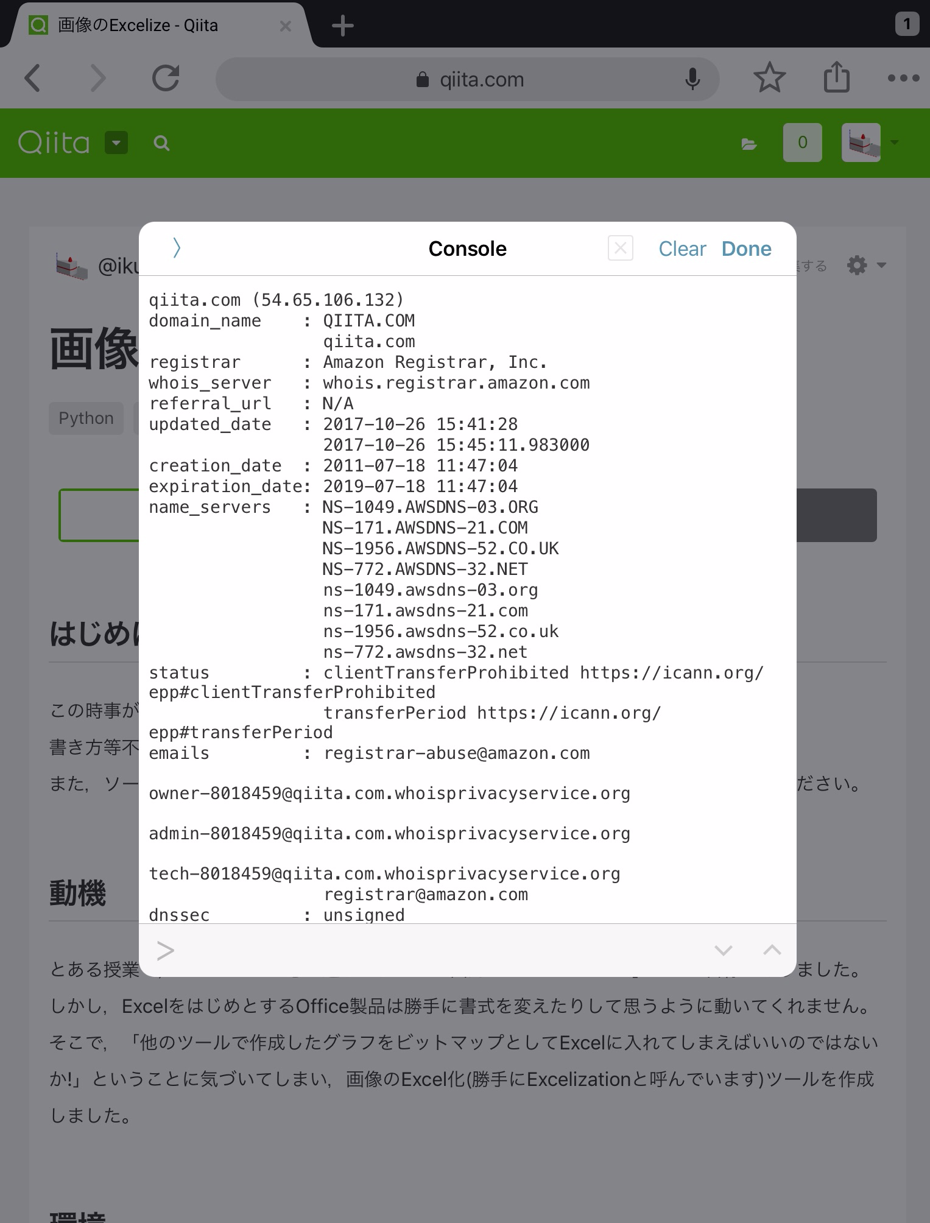Open a new browser tab
The width and height of the screenshot is (930, 1223).
point(343,26)
